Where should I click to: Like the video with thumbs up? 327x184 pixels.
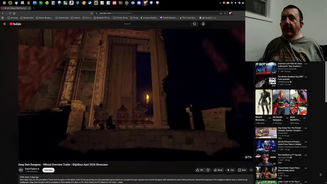pyautogui.click(x=200, y=170)
